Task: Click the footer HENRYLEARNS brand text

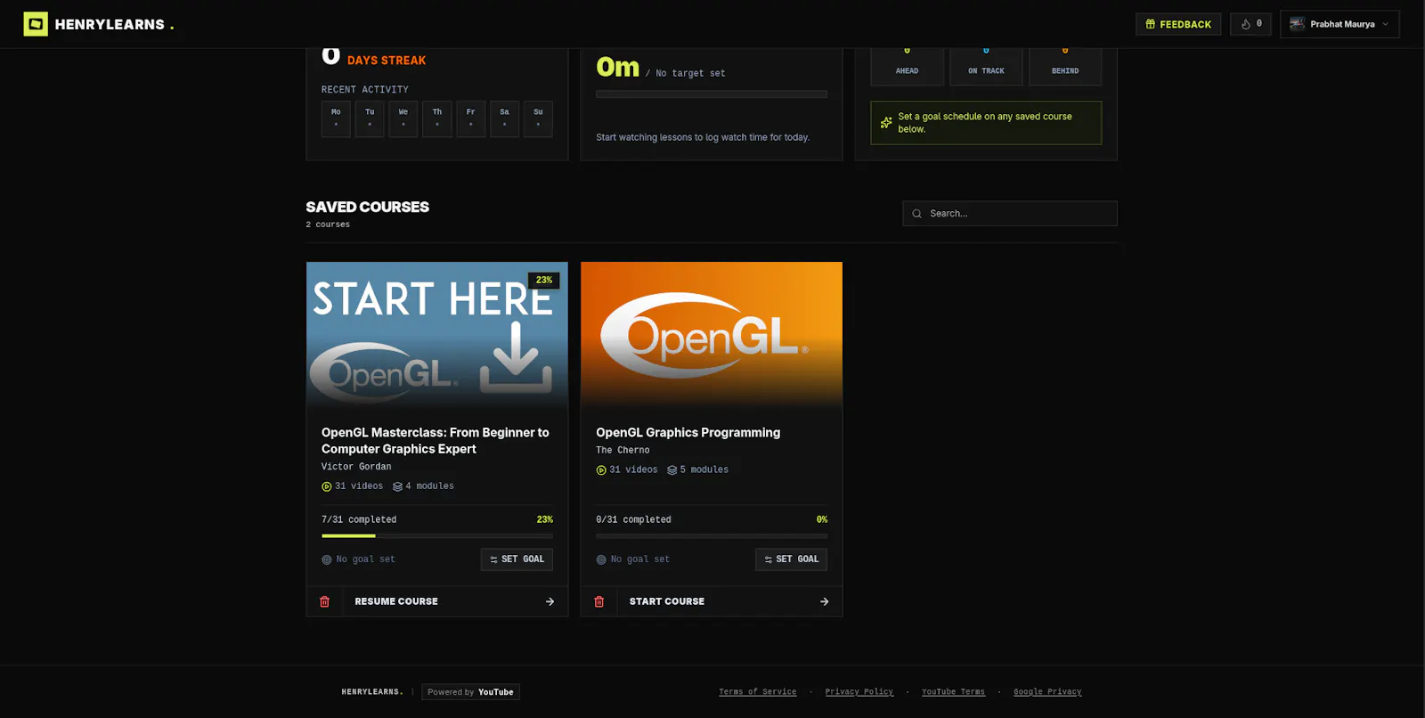Action: pos(372,692)
